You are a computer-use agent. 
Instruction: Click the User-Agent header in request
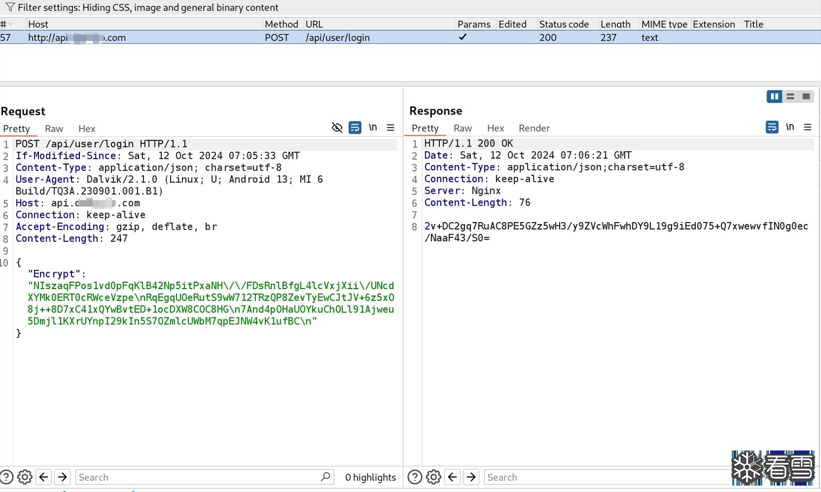169,185
